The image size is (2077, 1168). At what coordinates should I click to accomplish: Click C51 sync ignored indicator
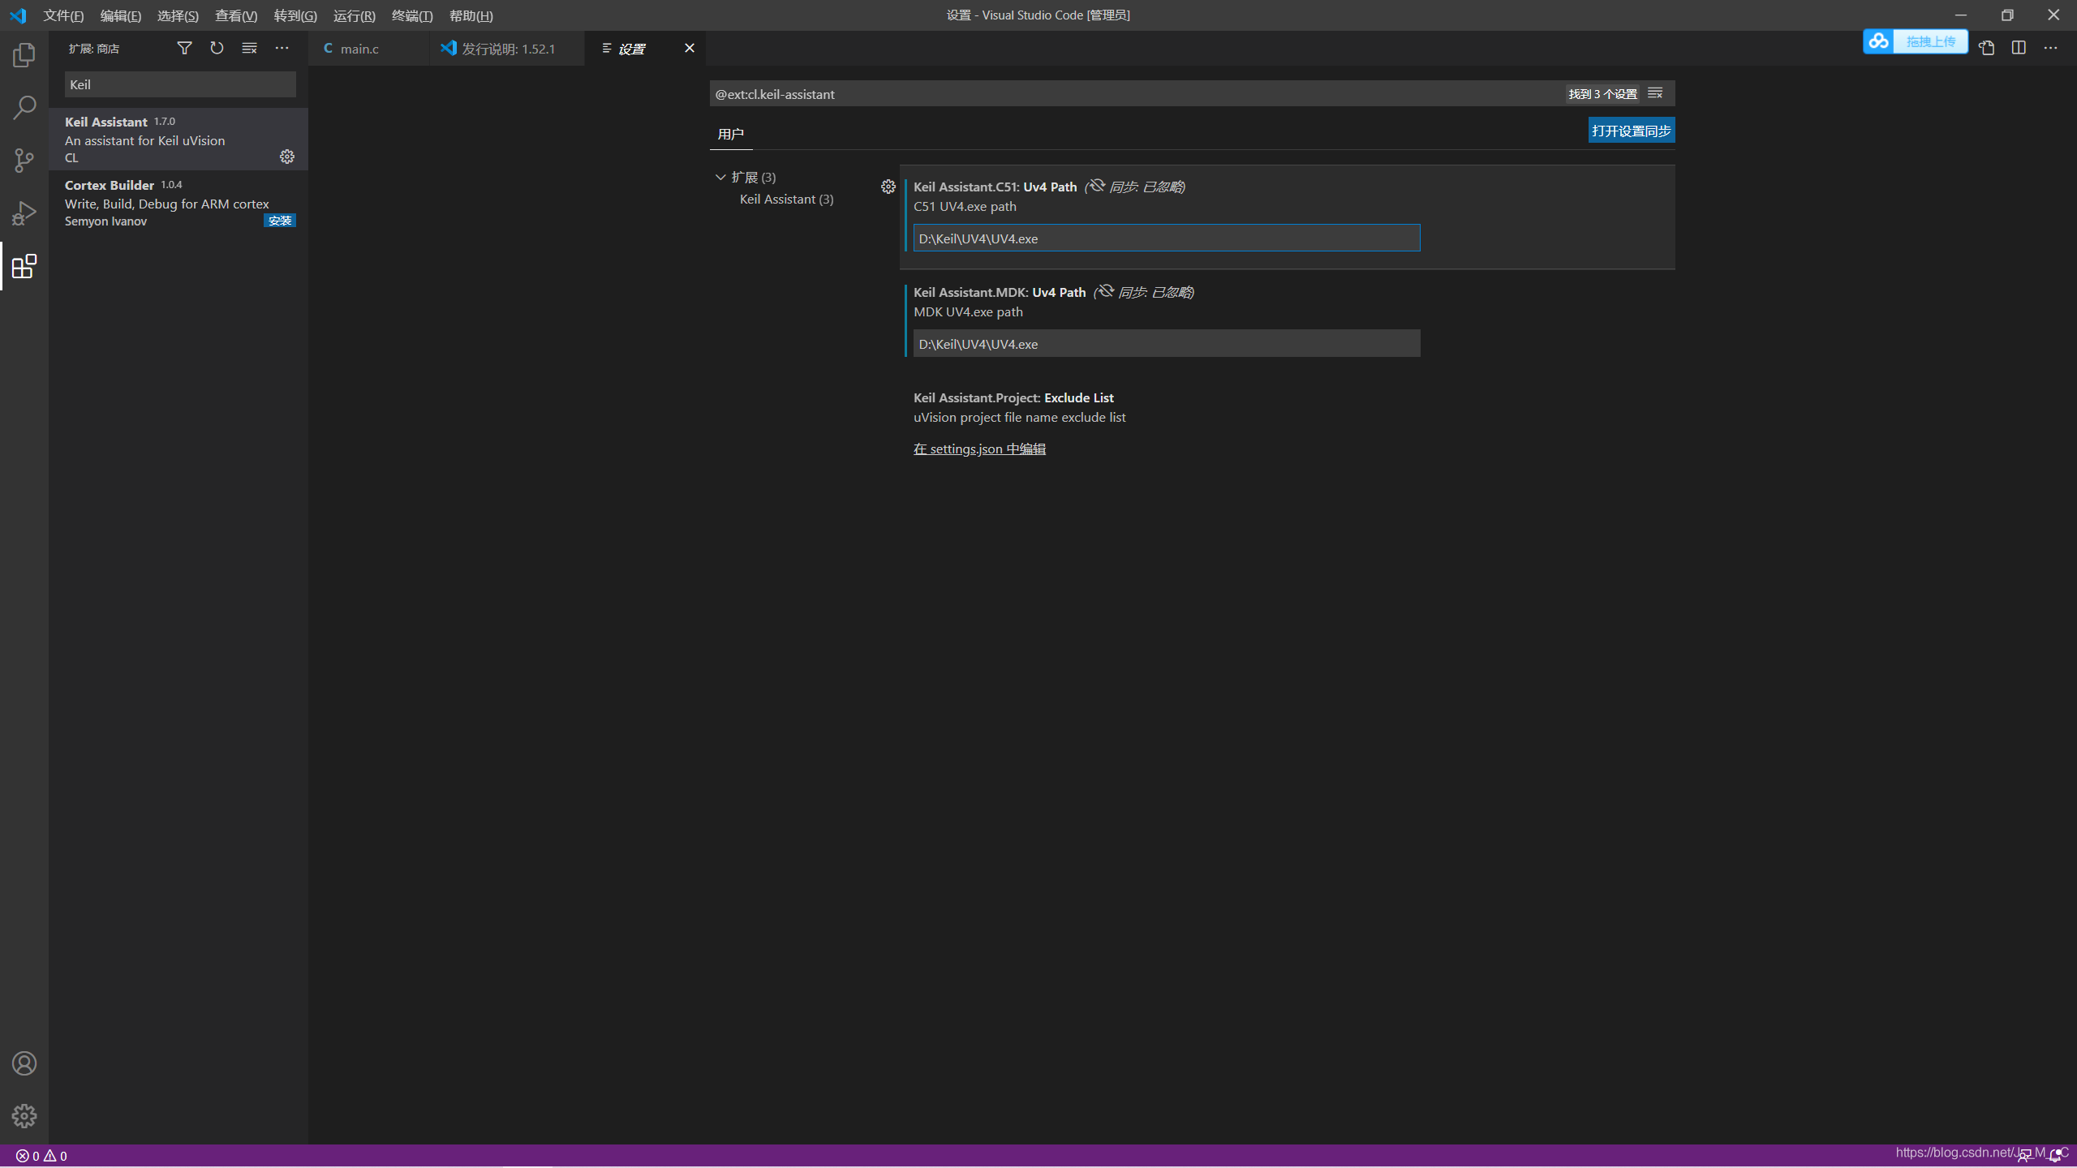[1135, 187]
